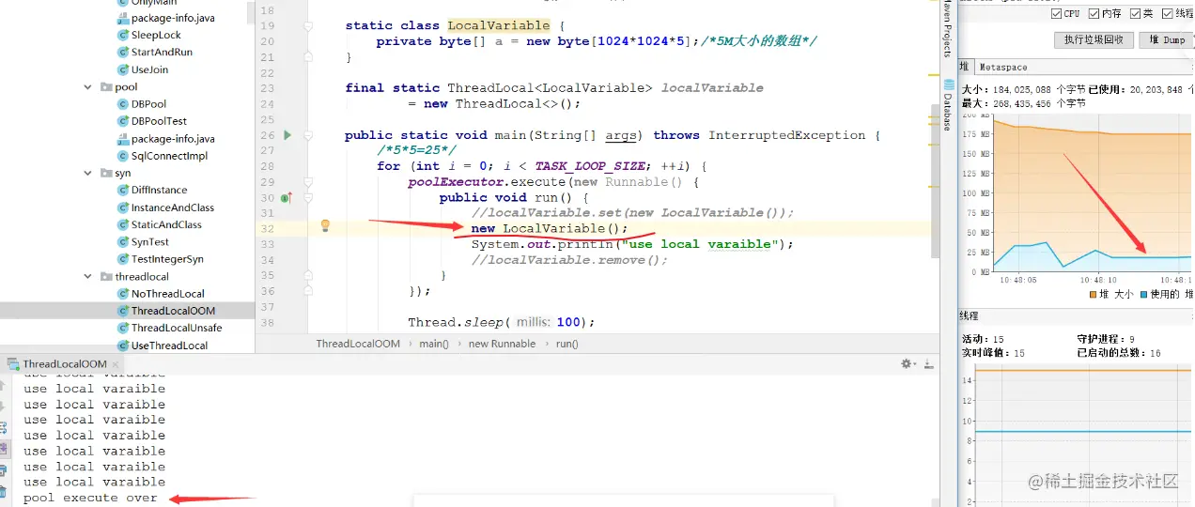Fold the LocalVariable class at line 19

308,26
